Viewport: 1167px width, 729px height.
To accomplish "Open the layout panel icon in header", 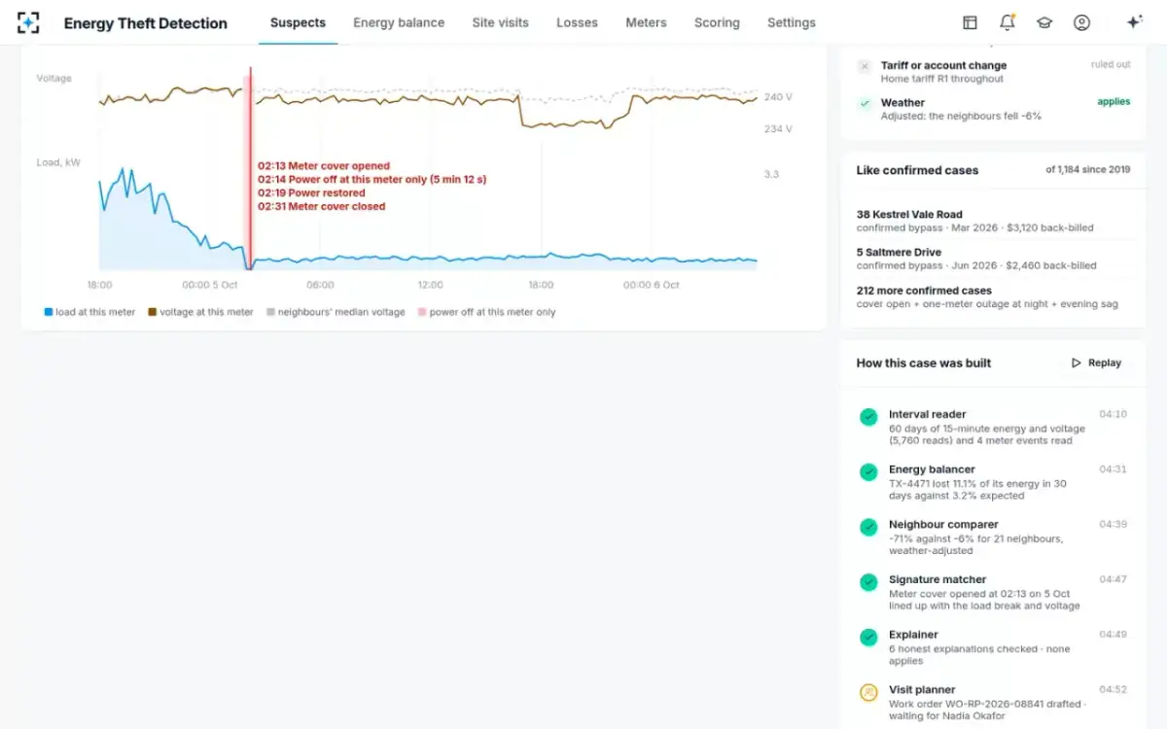I will (x=970, y=22).
